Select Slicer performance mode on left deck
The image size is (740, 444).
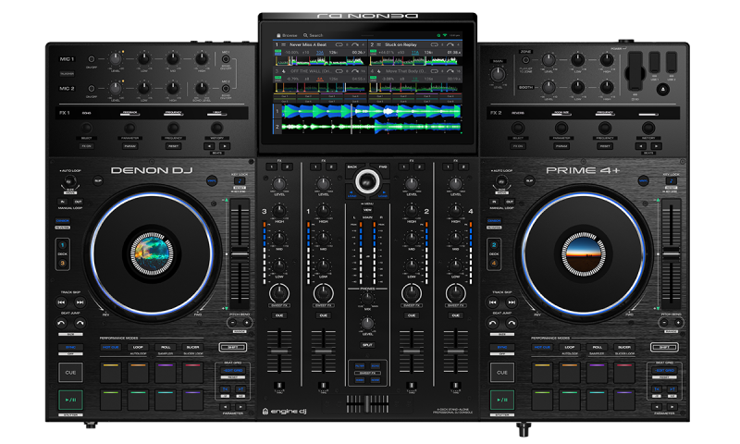192,347
